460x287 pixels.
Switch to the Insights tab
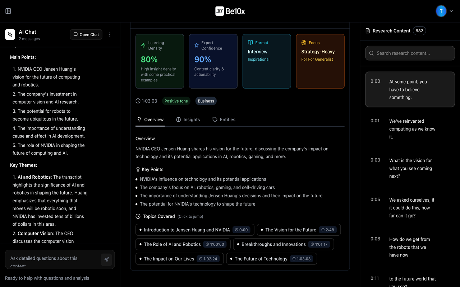click(188, 120)
